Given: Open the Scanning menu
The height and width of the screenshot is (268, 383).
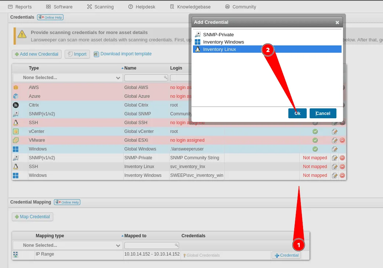Looking at the screenshot, I should [x=101, y=7].
